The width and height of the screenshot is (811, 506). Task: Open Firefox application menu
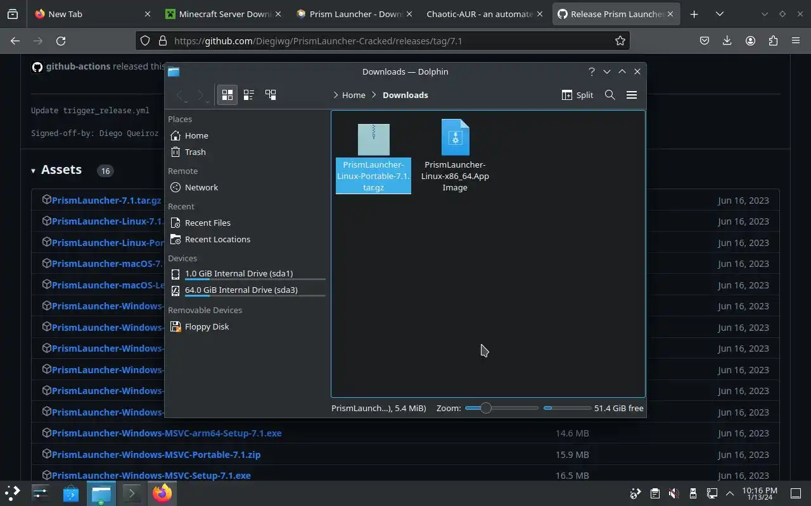point(796,40)
